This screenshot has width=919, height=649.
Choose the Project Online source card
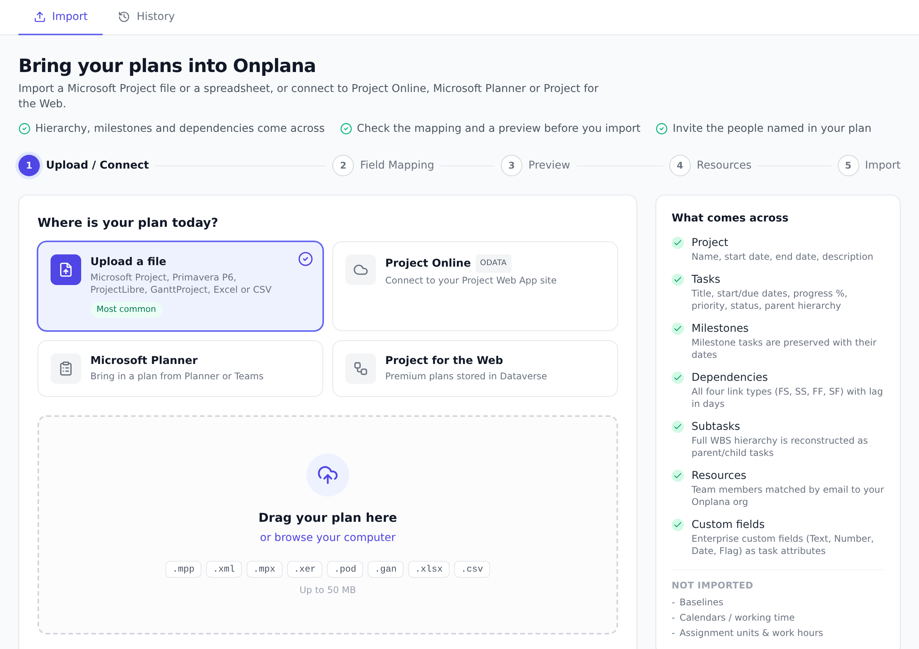(475, 286)
